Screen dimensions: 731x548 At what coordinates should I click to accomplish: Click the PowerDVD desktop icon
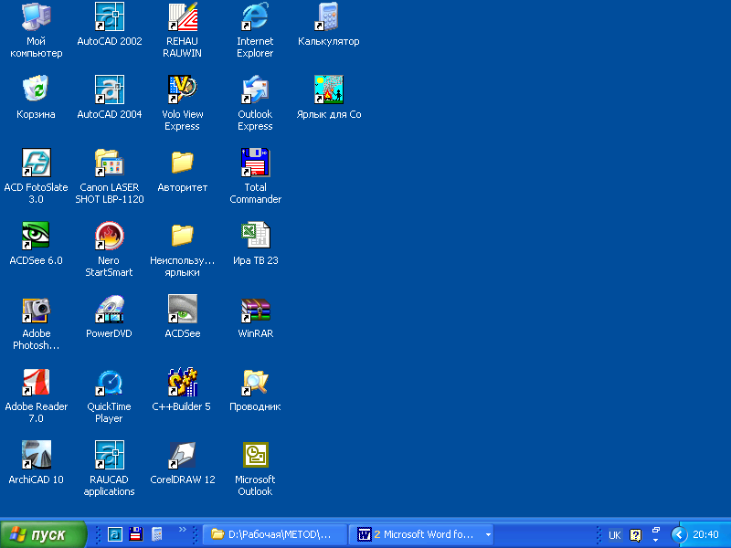point(110,309)
